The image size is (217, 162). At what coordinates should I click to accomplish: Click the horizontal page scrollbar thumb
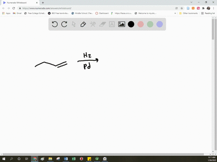coord(103,154)
